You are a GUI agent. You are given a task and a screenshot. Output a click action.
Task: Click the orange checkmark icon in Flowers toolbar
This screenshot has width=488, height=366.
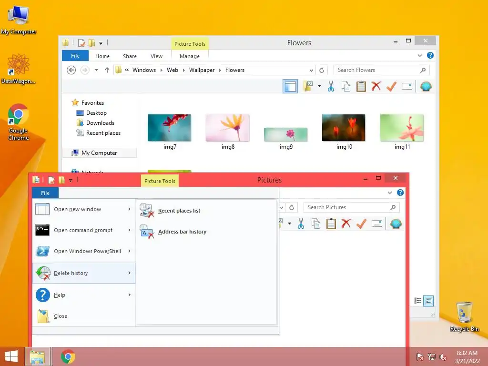click(392, 86)
